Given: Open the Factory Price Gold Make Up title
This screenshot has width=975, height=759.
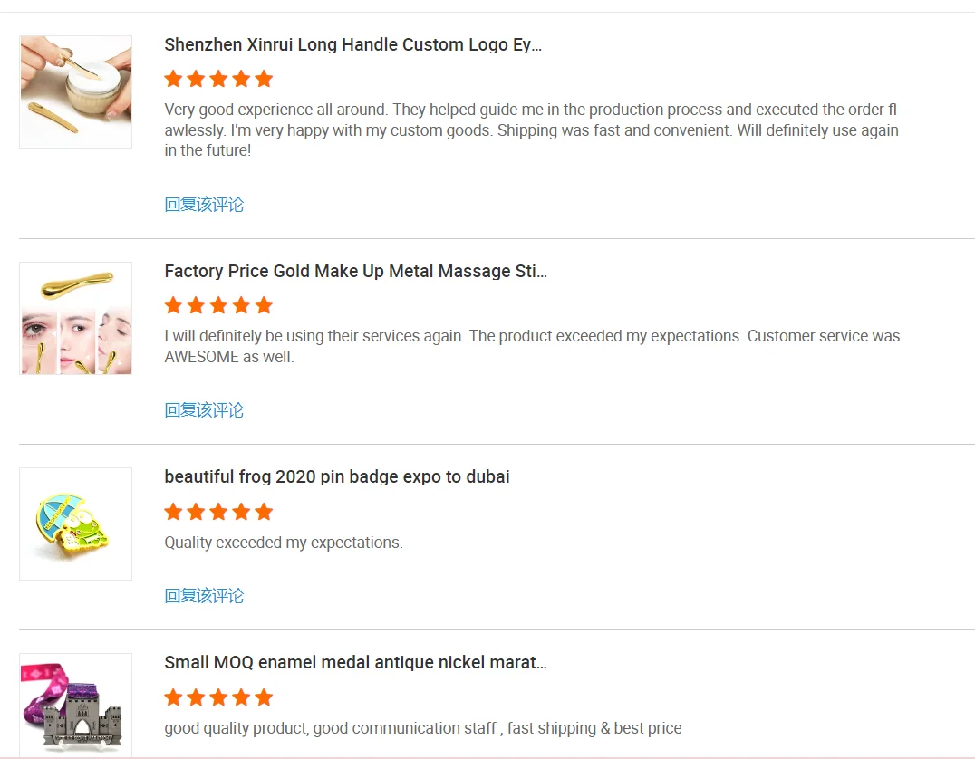Looking at the screenshot, I should click(355, 271).
